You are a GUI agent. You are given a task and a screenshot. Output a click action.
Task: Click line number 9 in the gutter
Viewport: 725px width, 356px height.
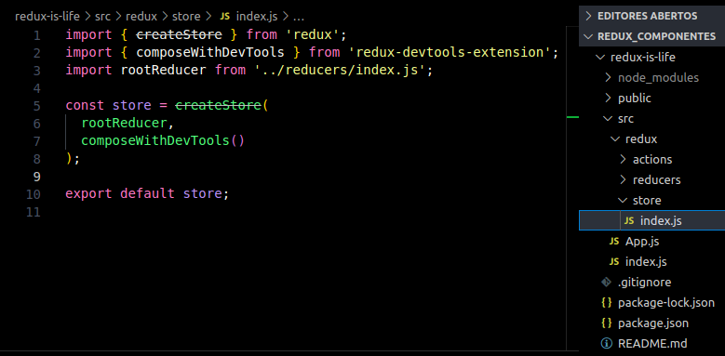coord(36,177)
